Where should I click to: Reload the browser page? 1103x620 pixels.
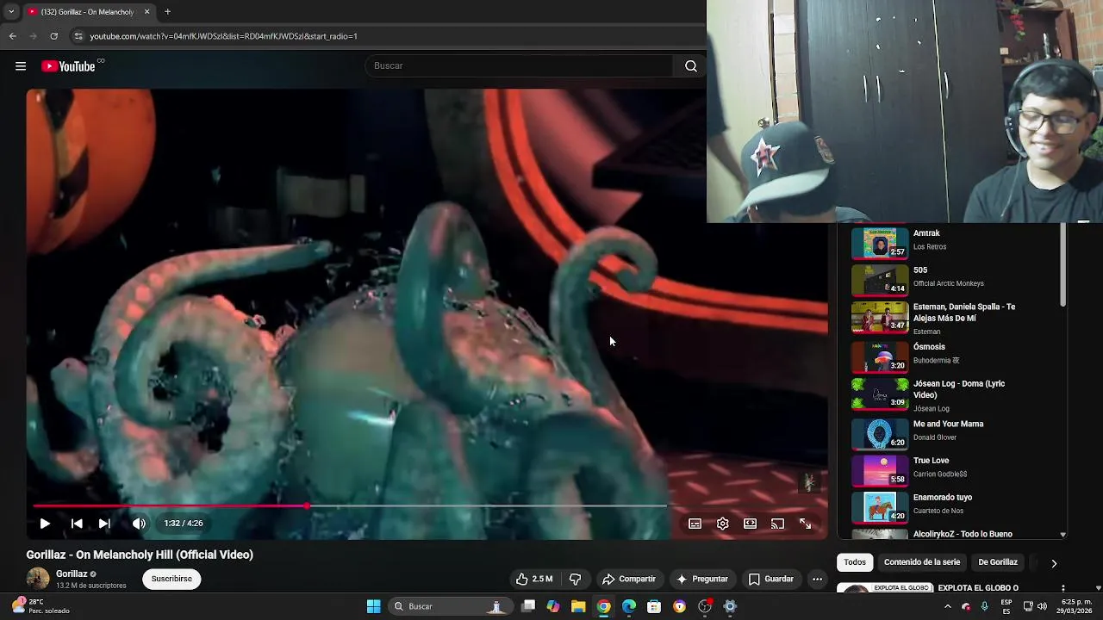pyautogui.click(x=53, y=36)
